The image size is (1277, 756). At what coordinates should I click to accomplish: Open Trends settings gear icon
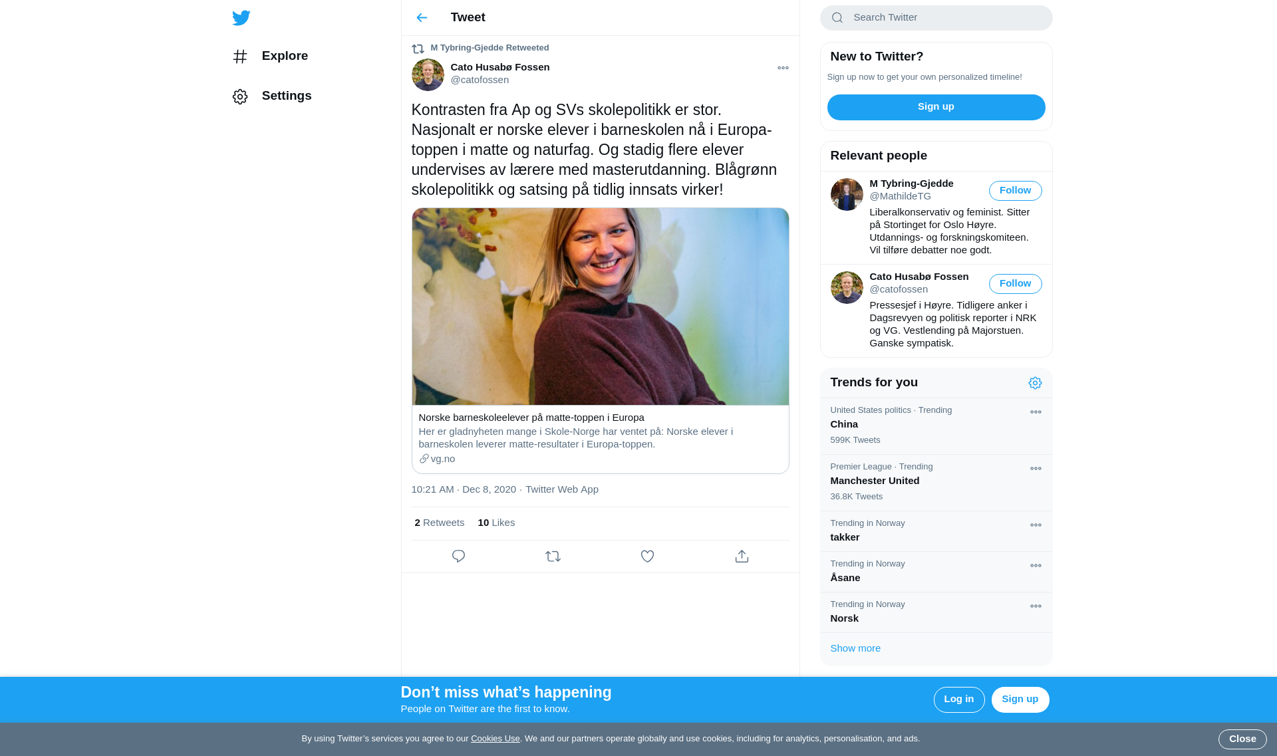coord(1035,383)
